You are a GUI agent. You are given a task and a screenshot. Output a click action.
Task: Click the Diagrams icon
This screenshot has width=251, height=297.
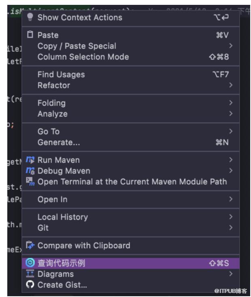pyautogui.click(x=30, y=274)
